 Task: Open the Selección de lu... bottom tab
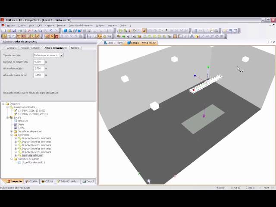68,181
